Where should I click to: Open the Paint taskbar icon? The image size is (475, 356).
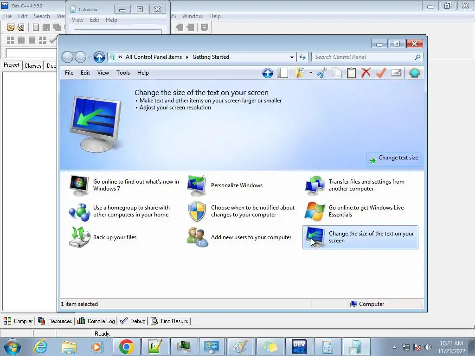pos(241,347)
